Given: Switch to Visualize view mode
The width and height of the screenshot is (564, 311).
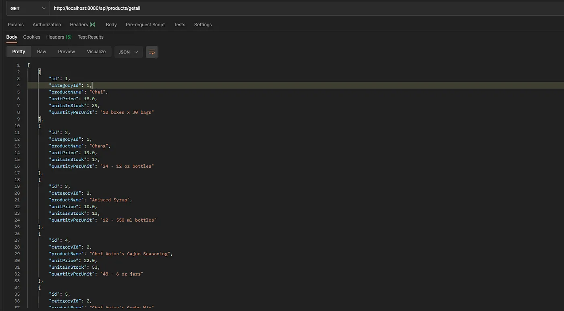Looking at the screenshot, I should tap(96, 52).
